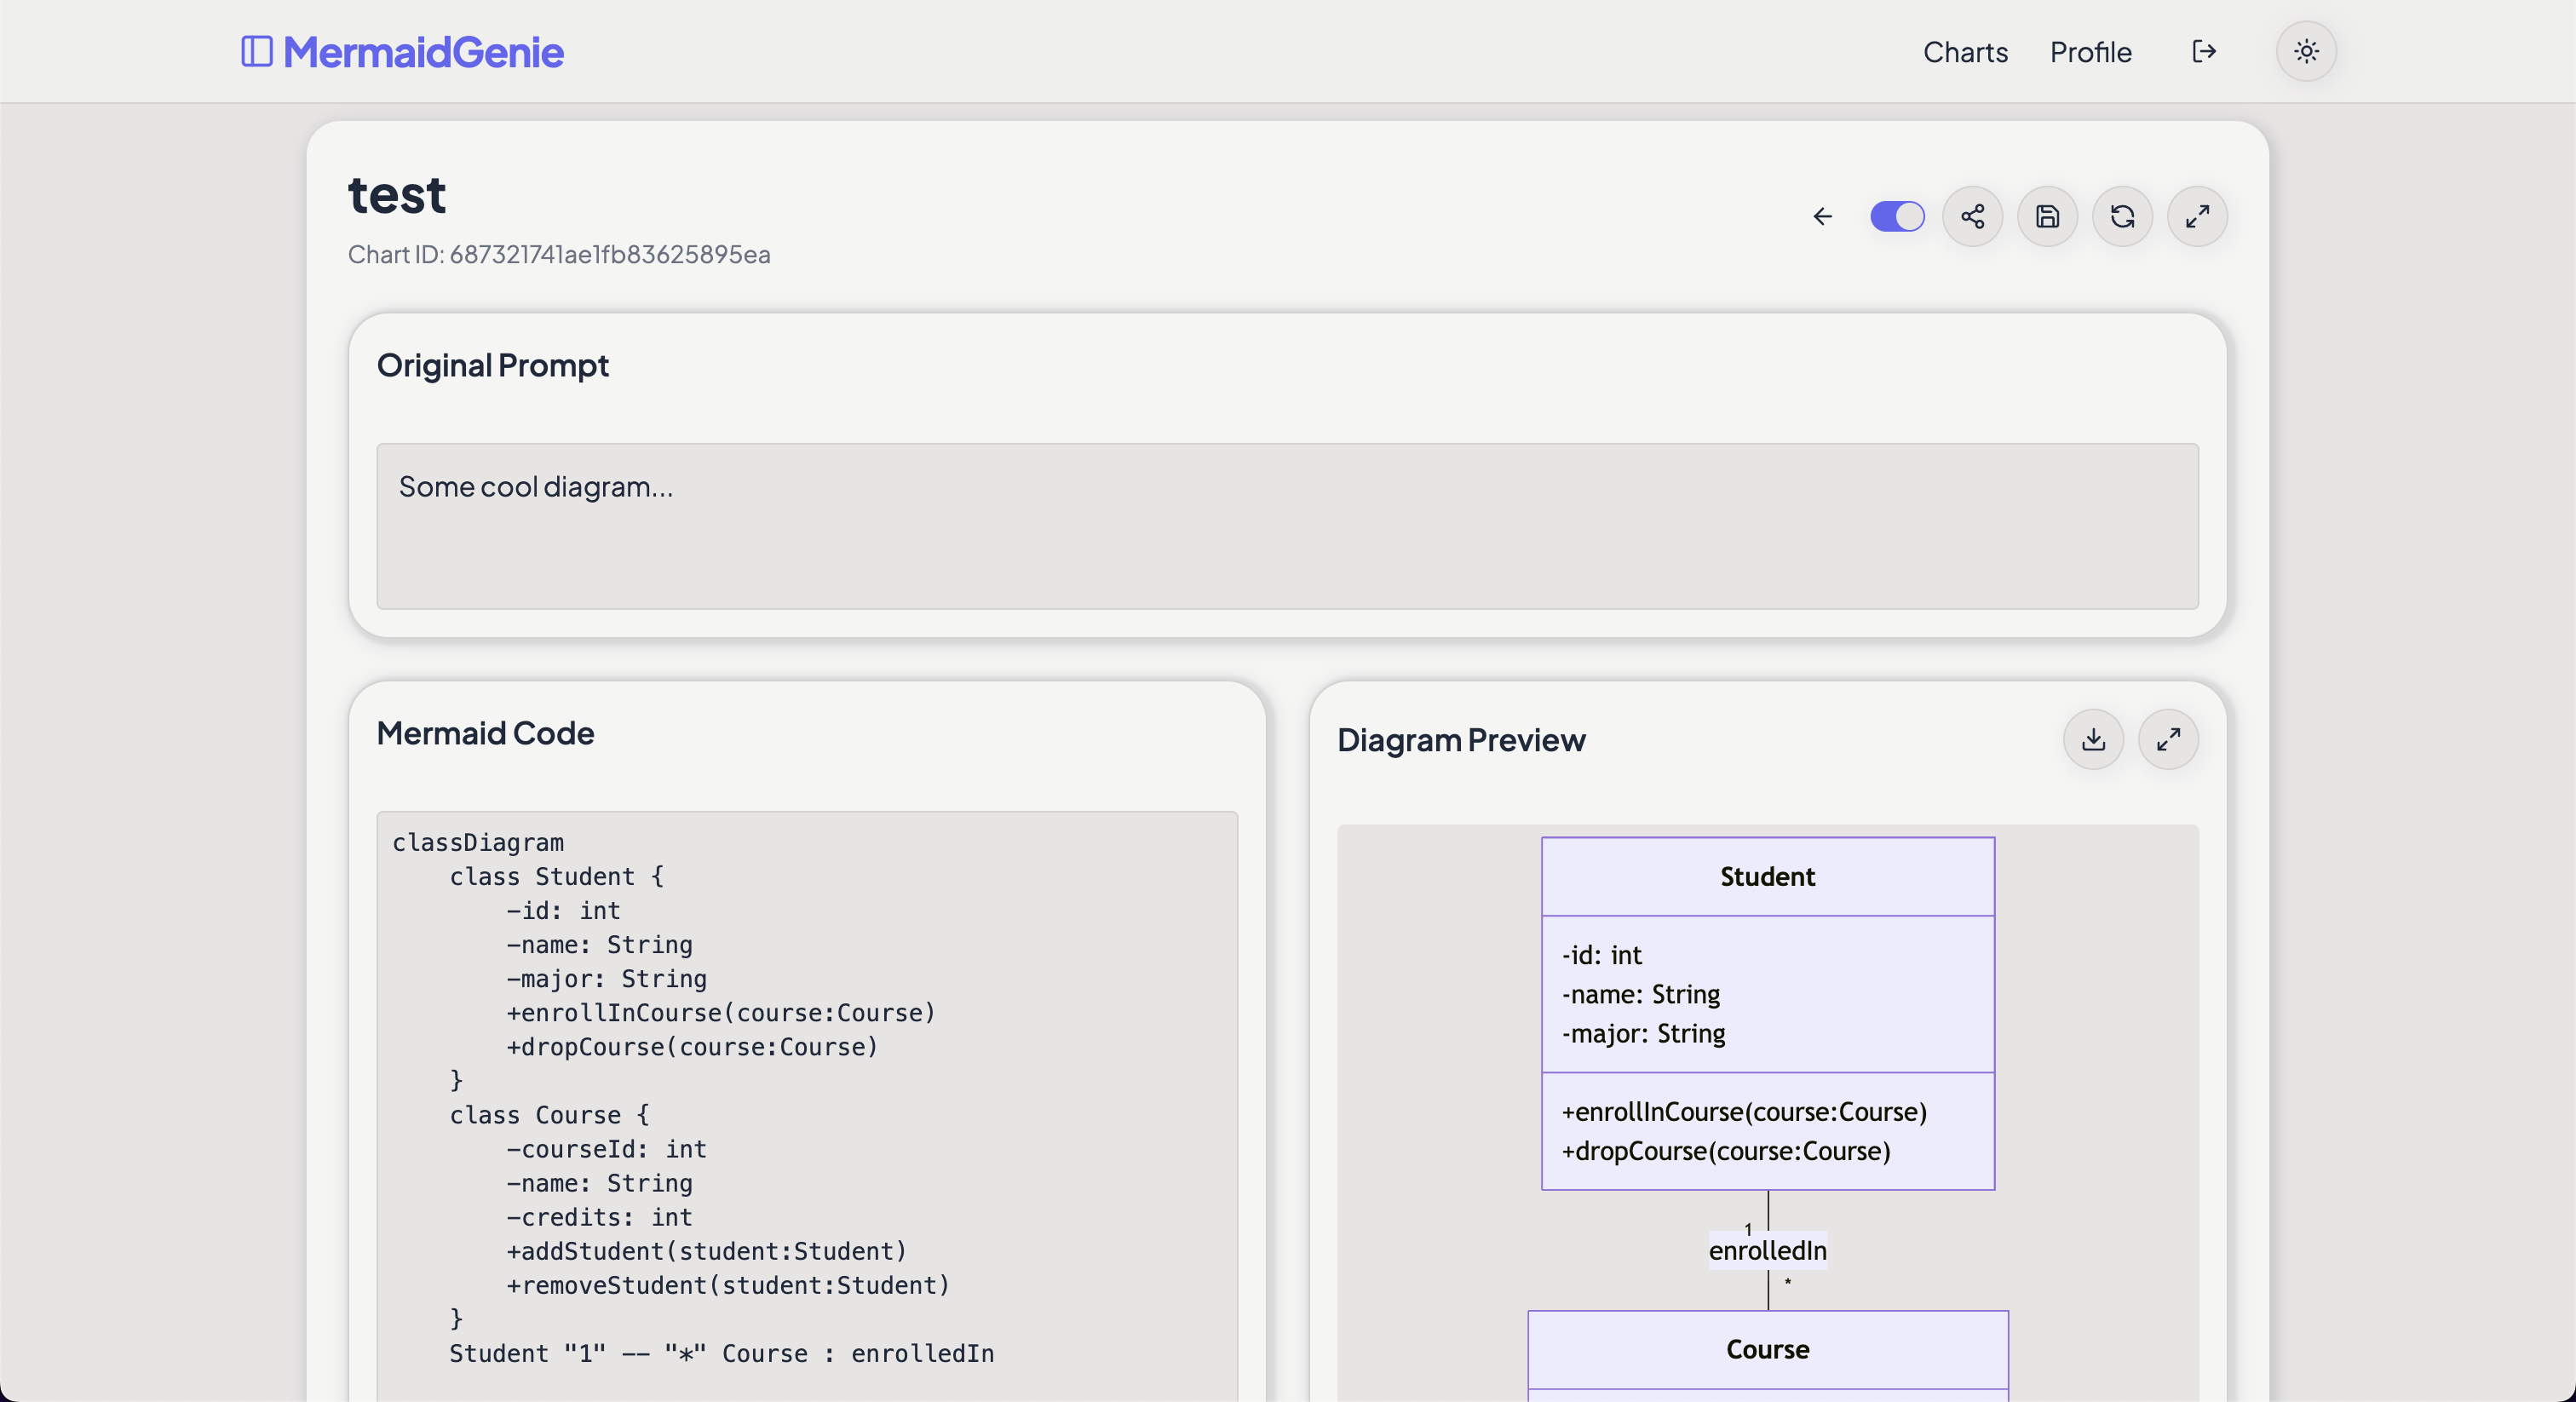Toggle the purple switch next to share
2576x1402 pixels.
tap(1897, 216)
